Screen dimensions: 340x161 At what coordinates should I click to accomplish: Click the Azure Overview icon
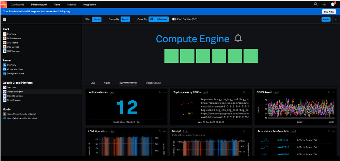pos(4,65)
